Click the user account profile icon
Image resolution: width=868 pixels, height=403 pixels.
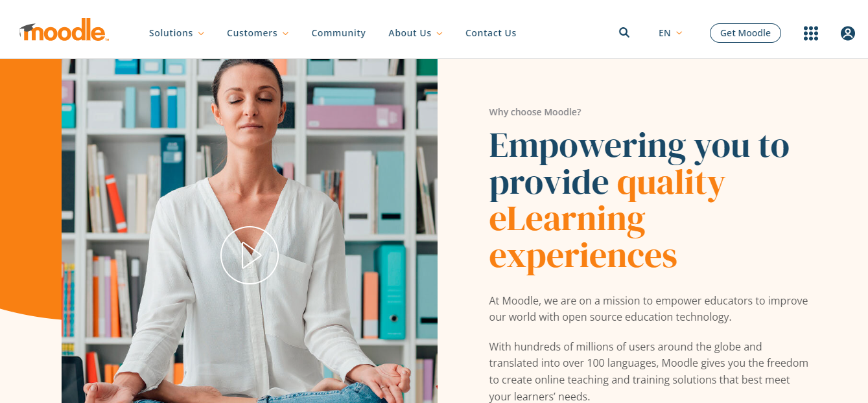pyautogui.click(x=848, y=33)
